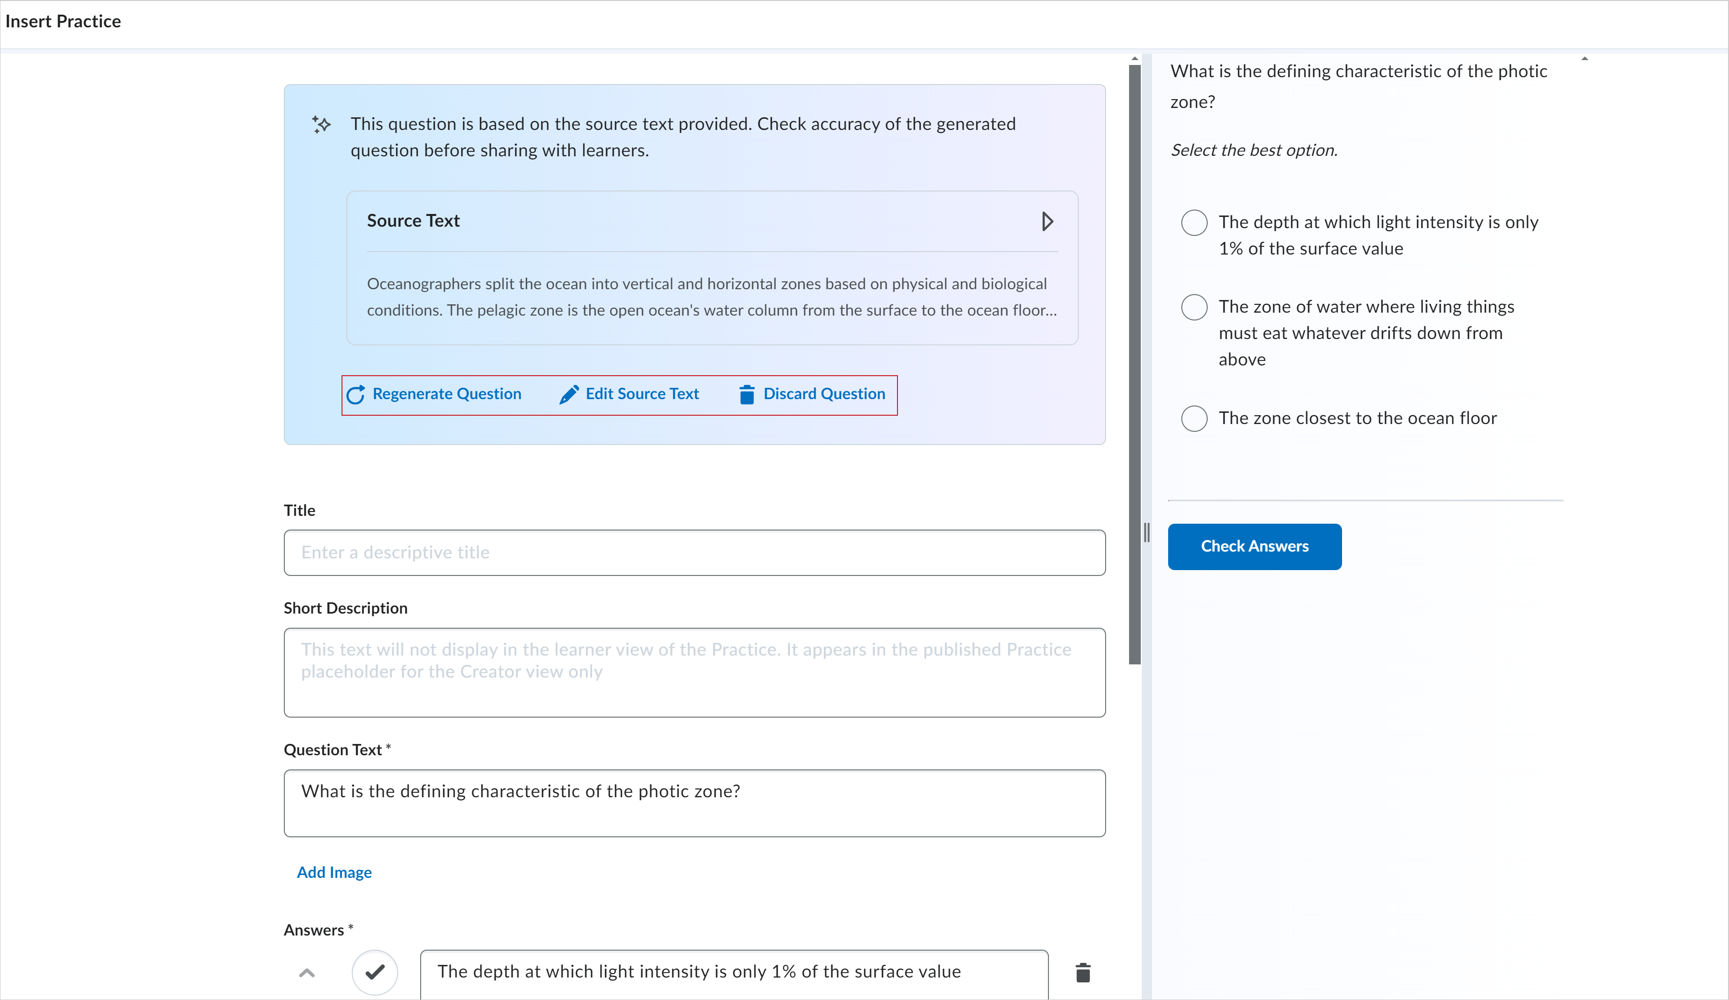Click into the Short Description text area
1729x1000 pixels.
pyautogui.click(x=694, y=672)
